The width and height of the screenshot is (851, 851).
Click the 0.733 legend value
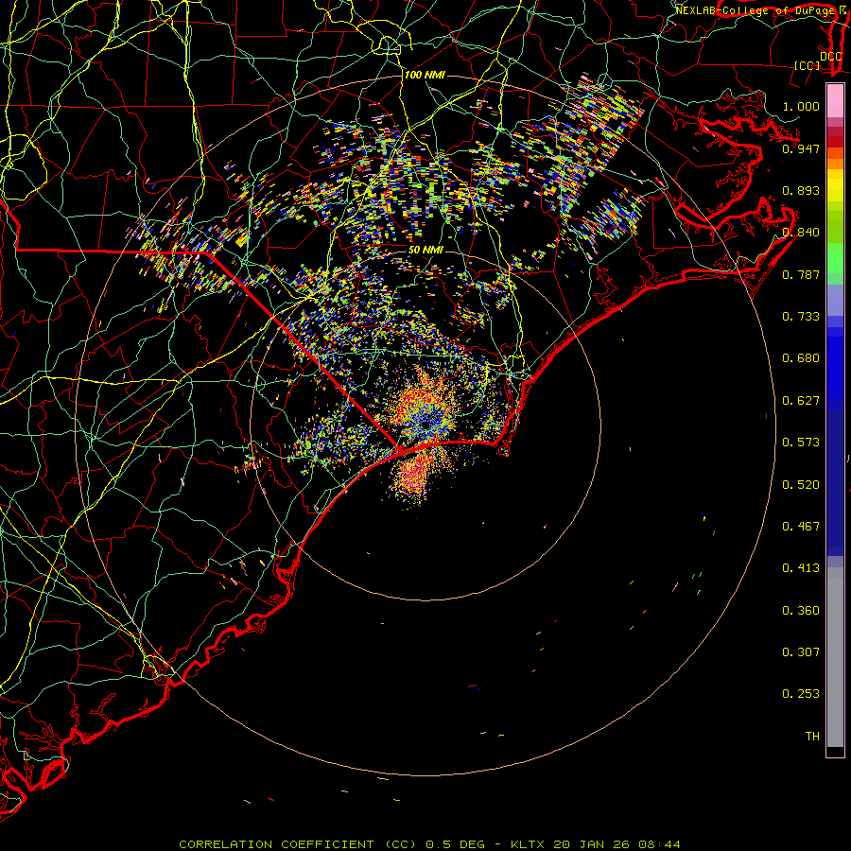coord(801,317)
